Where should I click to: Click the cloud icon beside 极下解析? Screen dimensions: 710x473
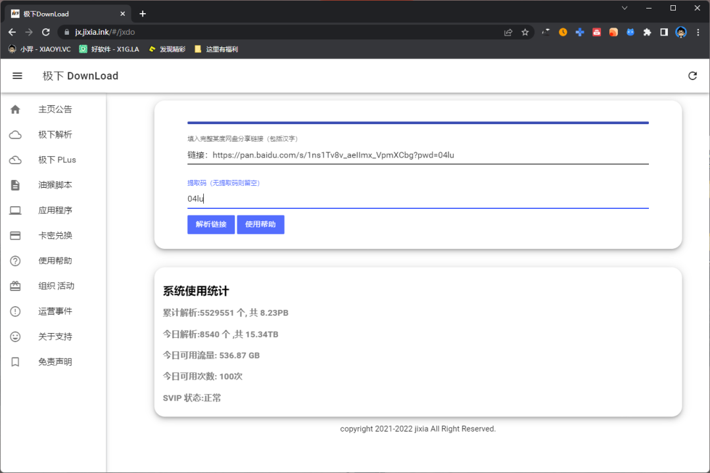(15, 135)
